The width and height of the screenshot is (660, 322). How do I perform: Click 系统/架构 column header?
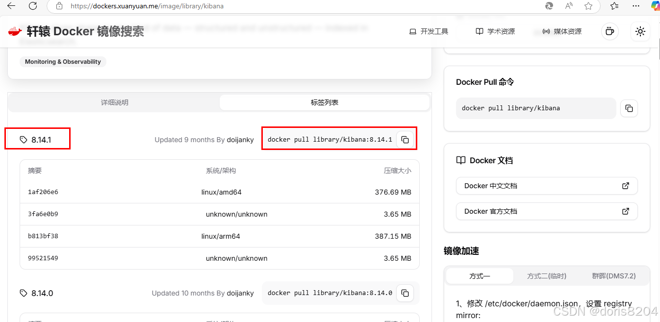(221, 171)
